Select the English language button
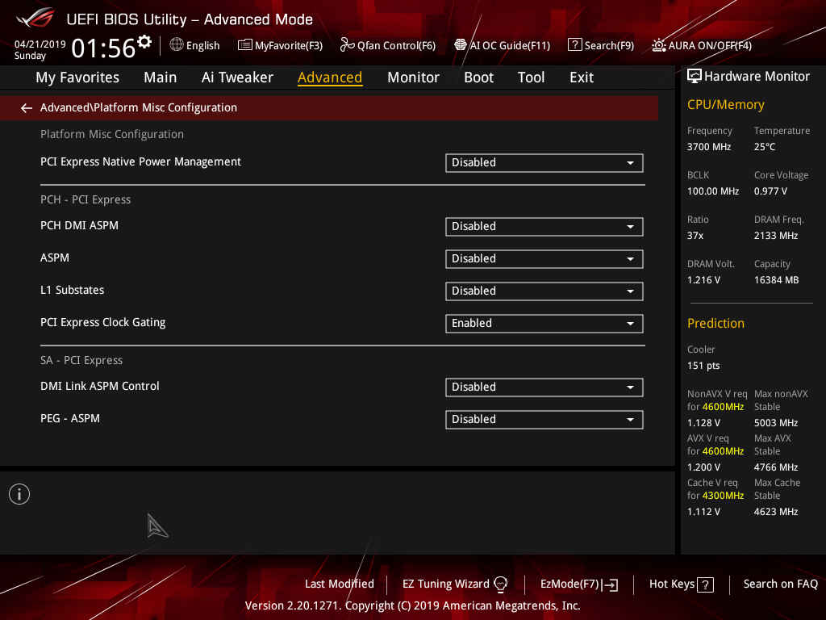Screen dimensions: 826x620 (195, 45)
